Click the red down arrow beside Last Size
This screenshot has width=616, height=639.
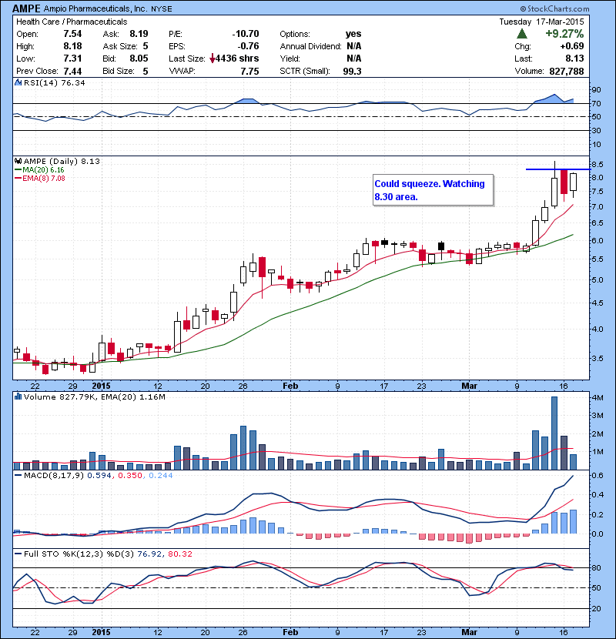pos(213,59)
